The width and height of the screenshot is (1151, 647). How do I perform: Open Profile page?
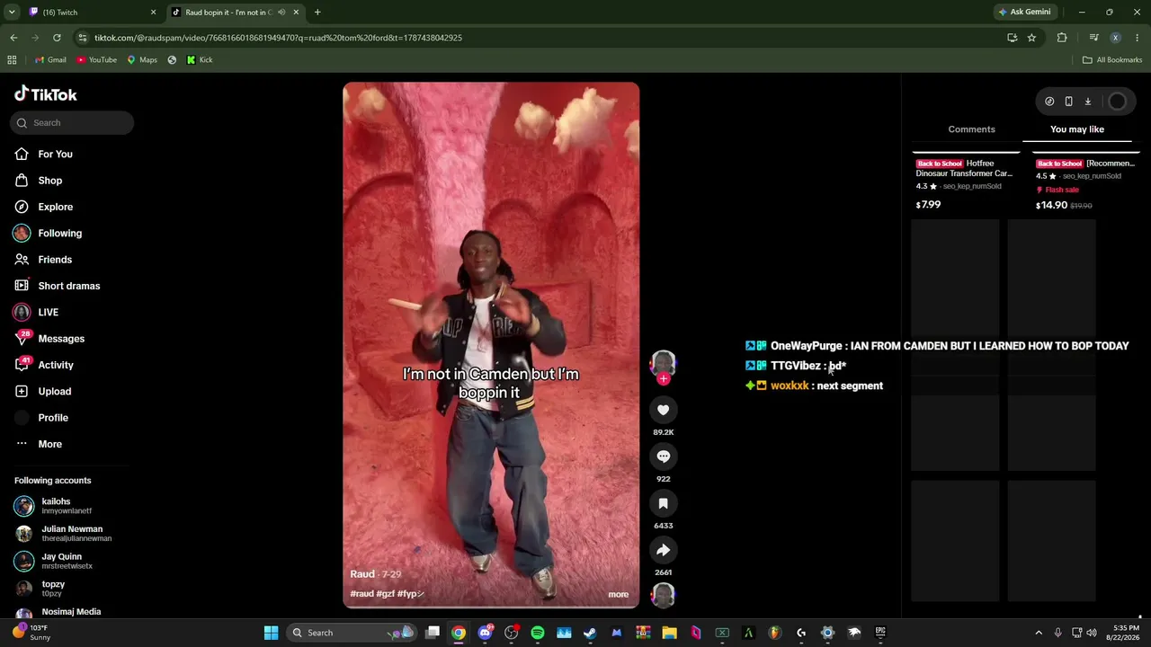pyautogui.click(x=52, y=418)
